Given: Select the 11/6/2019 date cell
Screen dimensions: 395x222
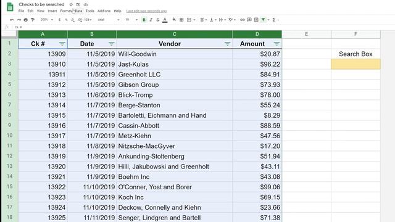Looking at the screenshot, I should [92, 95].
